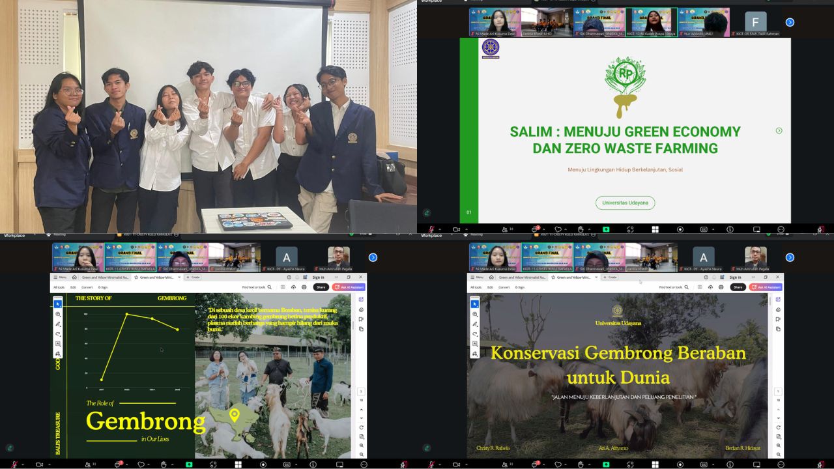The image size is (834, 469).
Task: Select Acrobat's arrow select tool on the Gembrong chart page
Action: [x=58, y=304]
